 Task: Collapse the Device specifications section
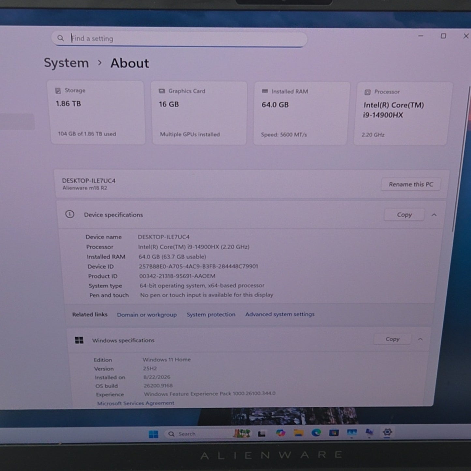434,215
